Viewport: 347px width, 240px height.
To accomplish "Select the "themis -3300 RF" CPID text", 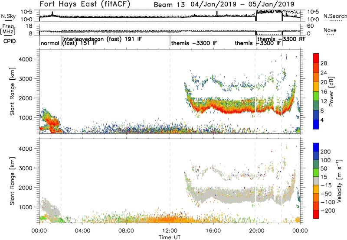I will pyautogui.click(x=282, y=39).
